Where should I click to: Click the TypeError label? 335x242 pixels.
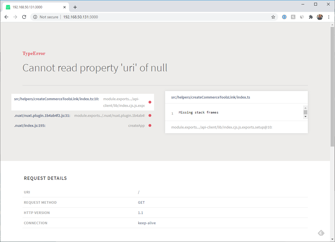[x=34, y=53]
